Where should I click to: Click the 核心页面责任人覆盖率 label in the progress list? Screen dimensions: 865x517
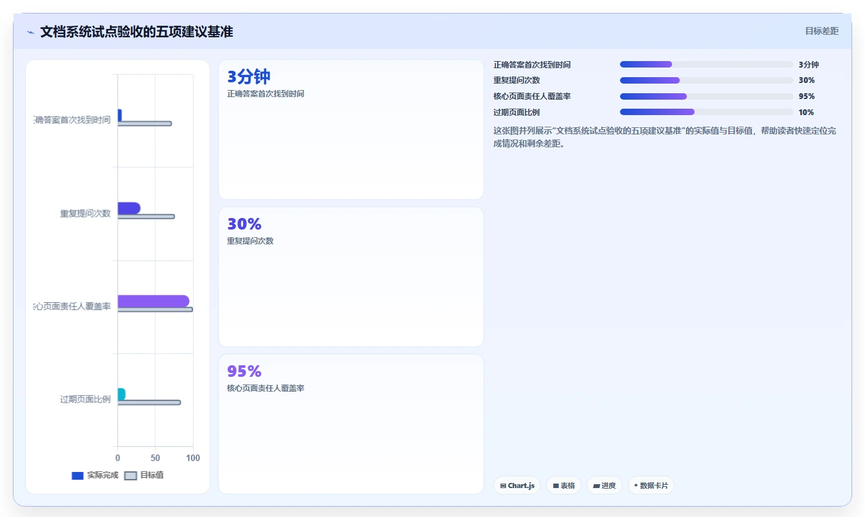532,96
